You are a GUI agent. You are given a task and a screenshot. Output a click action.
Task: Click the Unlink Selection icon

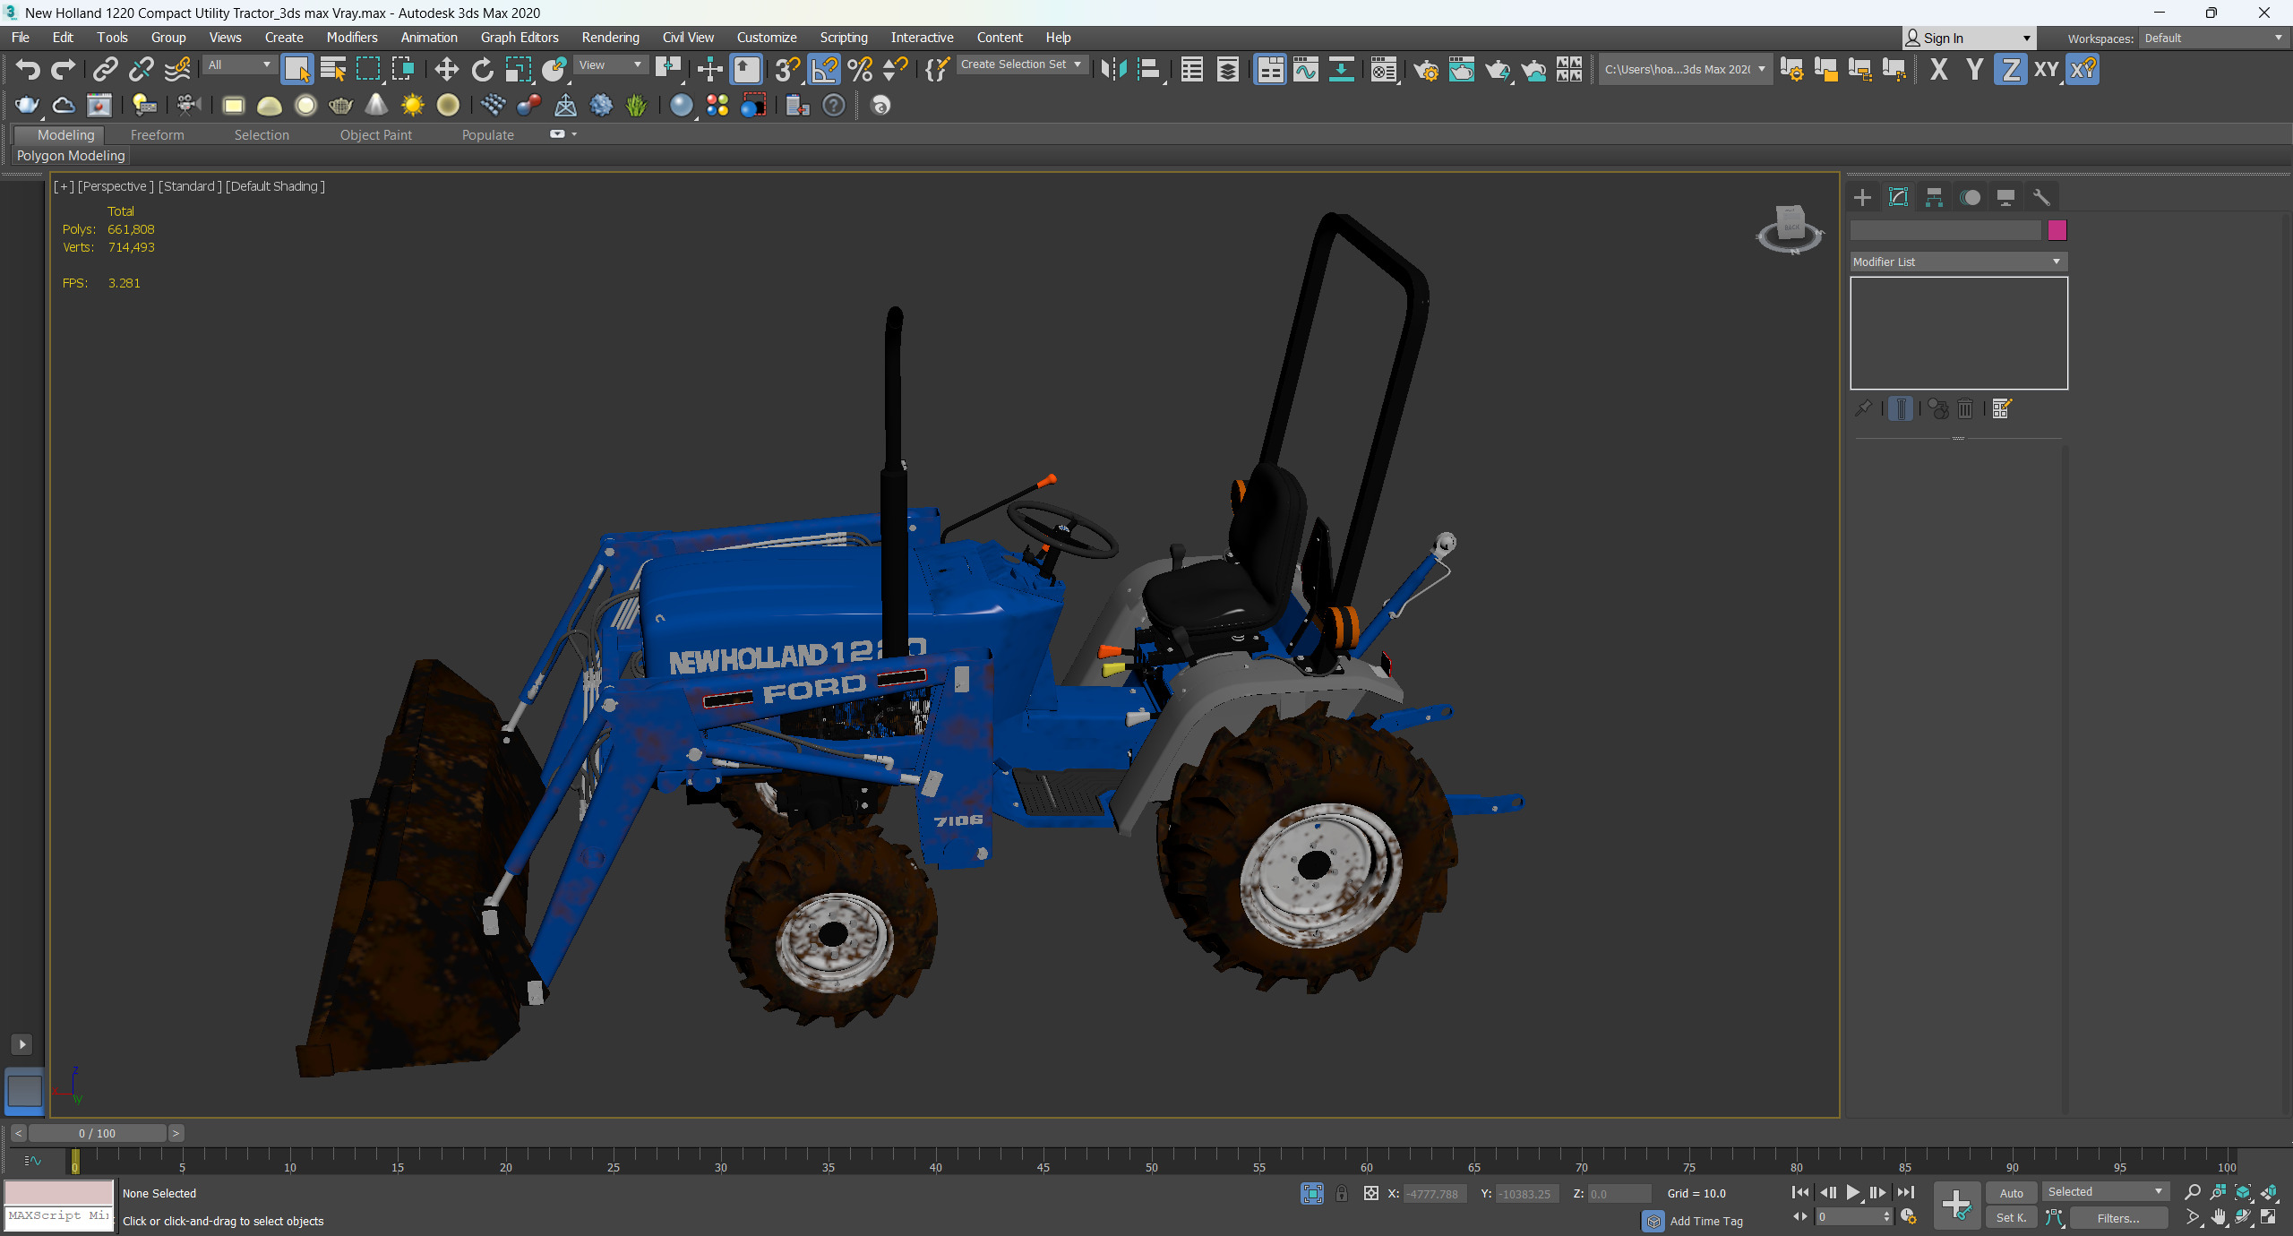142,69
